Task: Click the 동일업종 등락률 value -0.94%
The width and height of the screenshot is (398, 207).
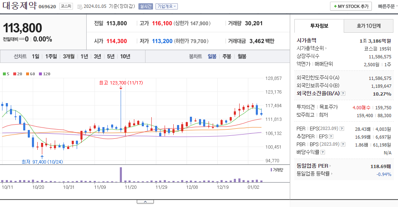Action: pyautogui.click(x=384, y=174)
